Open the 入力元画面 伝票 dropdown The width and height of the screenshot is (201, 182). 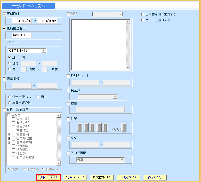tap(122, 160)
